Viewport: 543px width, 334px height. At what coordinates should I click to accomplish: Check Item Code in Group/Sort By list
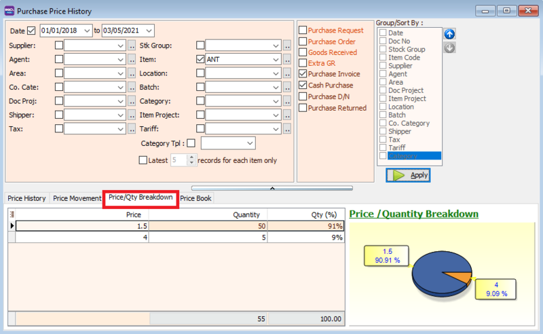point(383,57)
